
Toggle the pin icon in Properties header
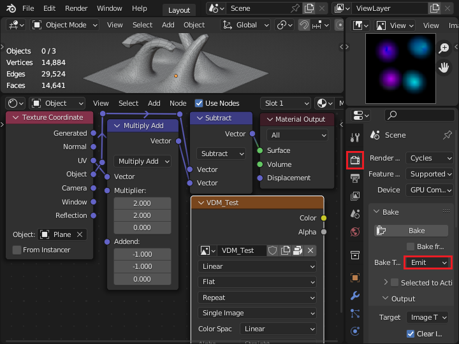448,135
